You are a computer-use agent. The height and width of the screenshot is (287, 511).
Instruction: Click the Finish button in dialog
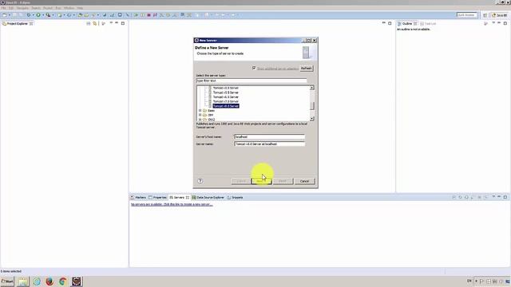[x=283, y=181]
